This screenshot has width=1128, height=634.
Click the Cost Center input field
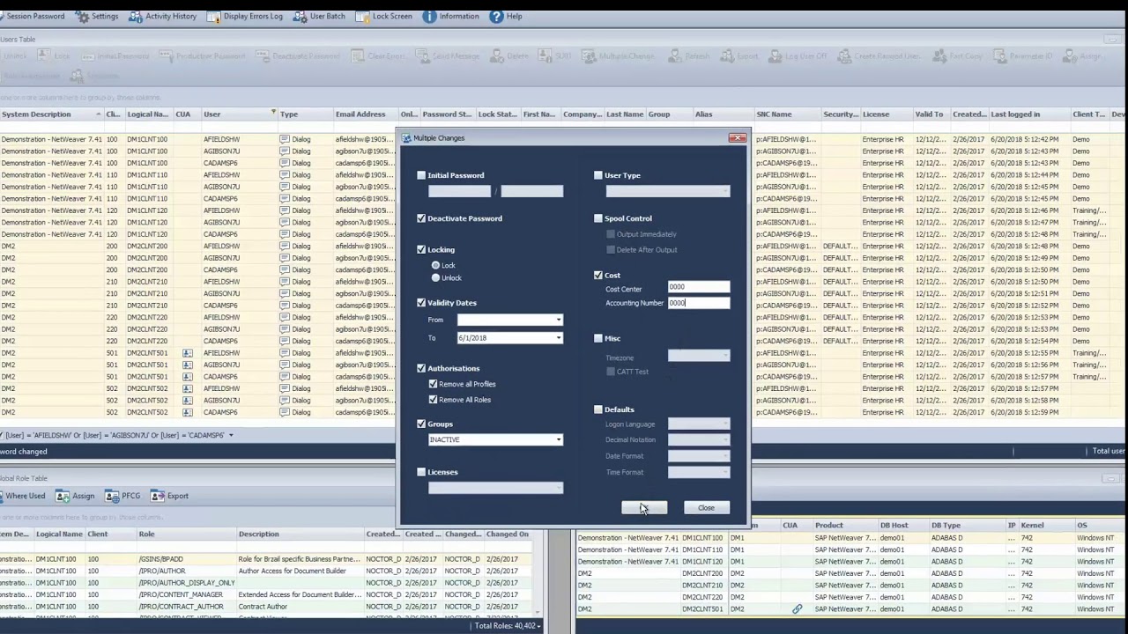(x=698, y=287)
